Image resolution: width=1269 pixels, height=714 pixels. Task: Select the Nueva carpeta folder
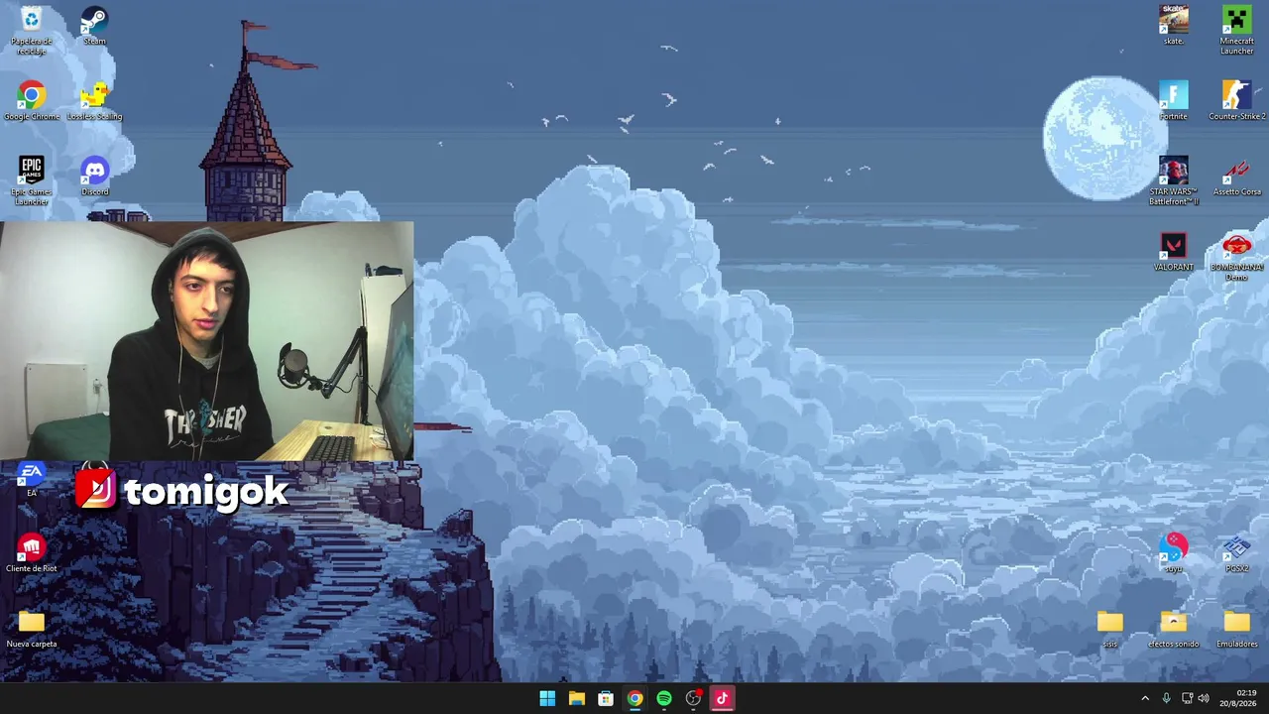pos(32,629)
